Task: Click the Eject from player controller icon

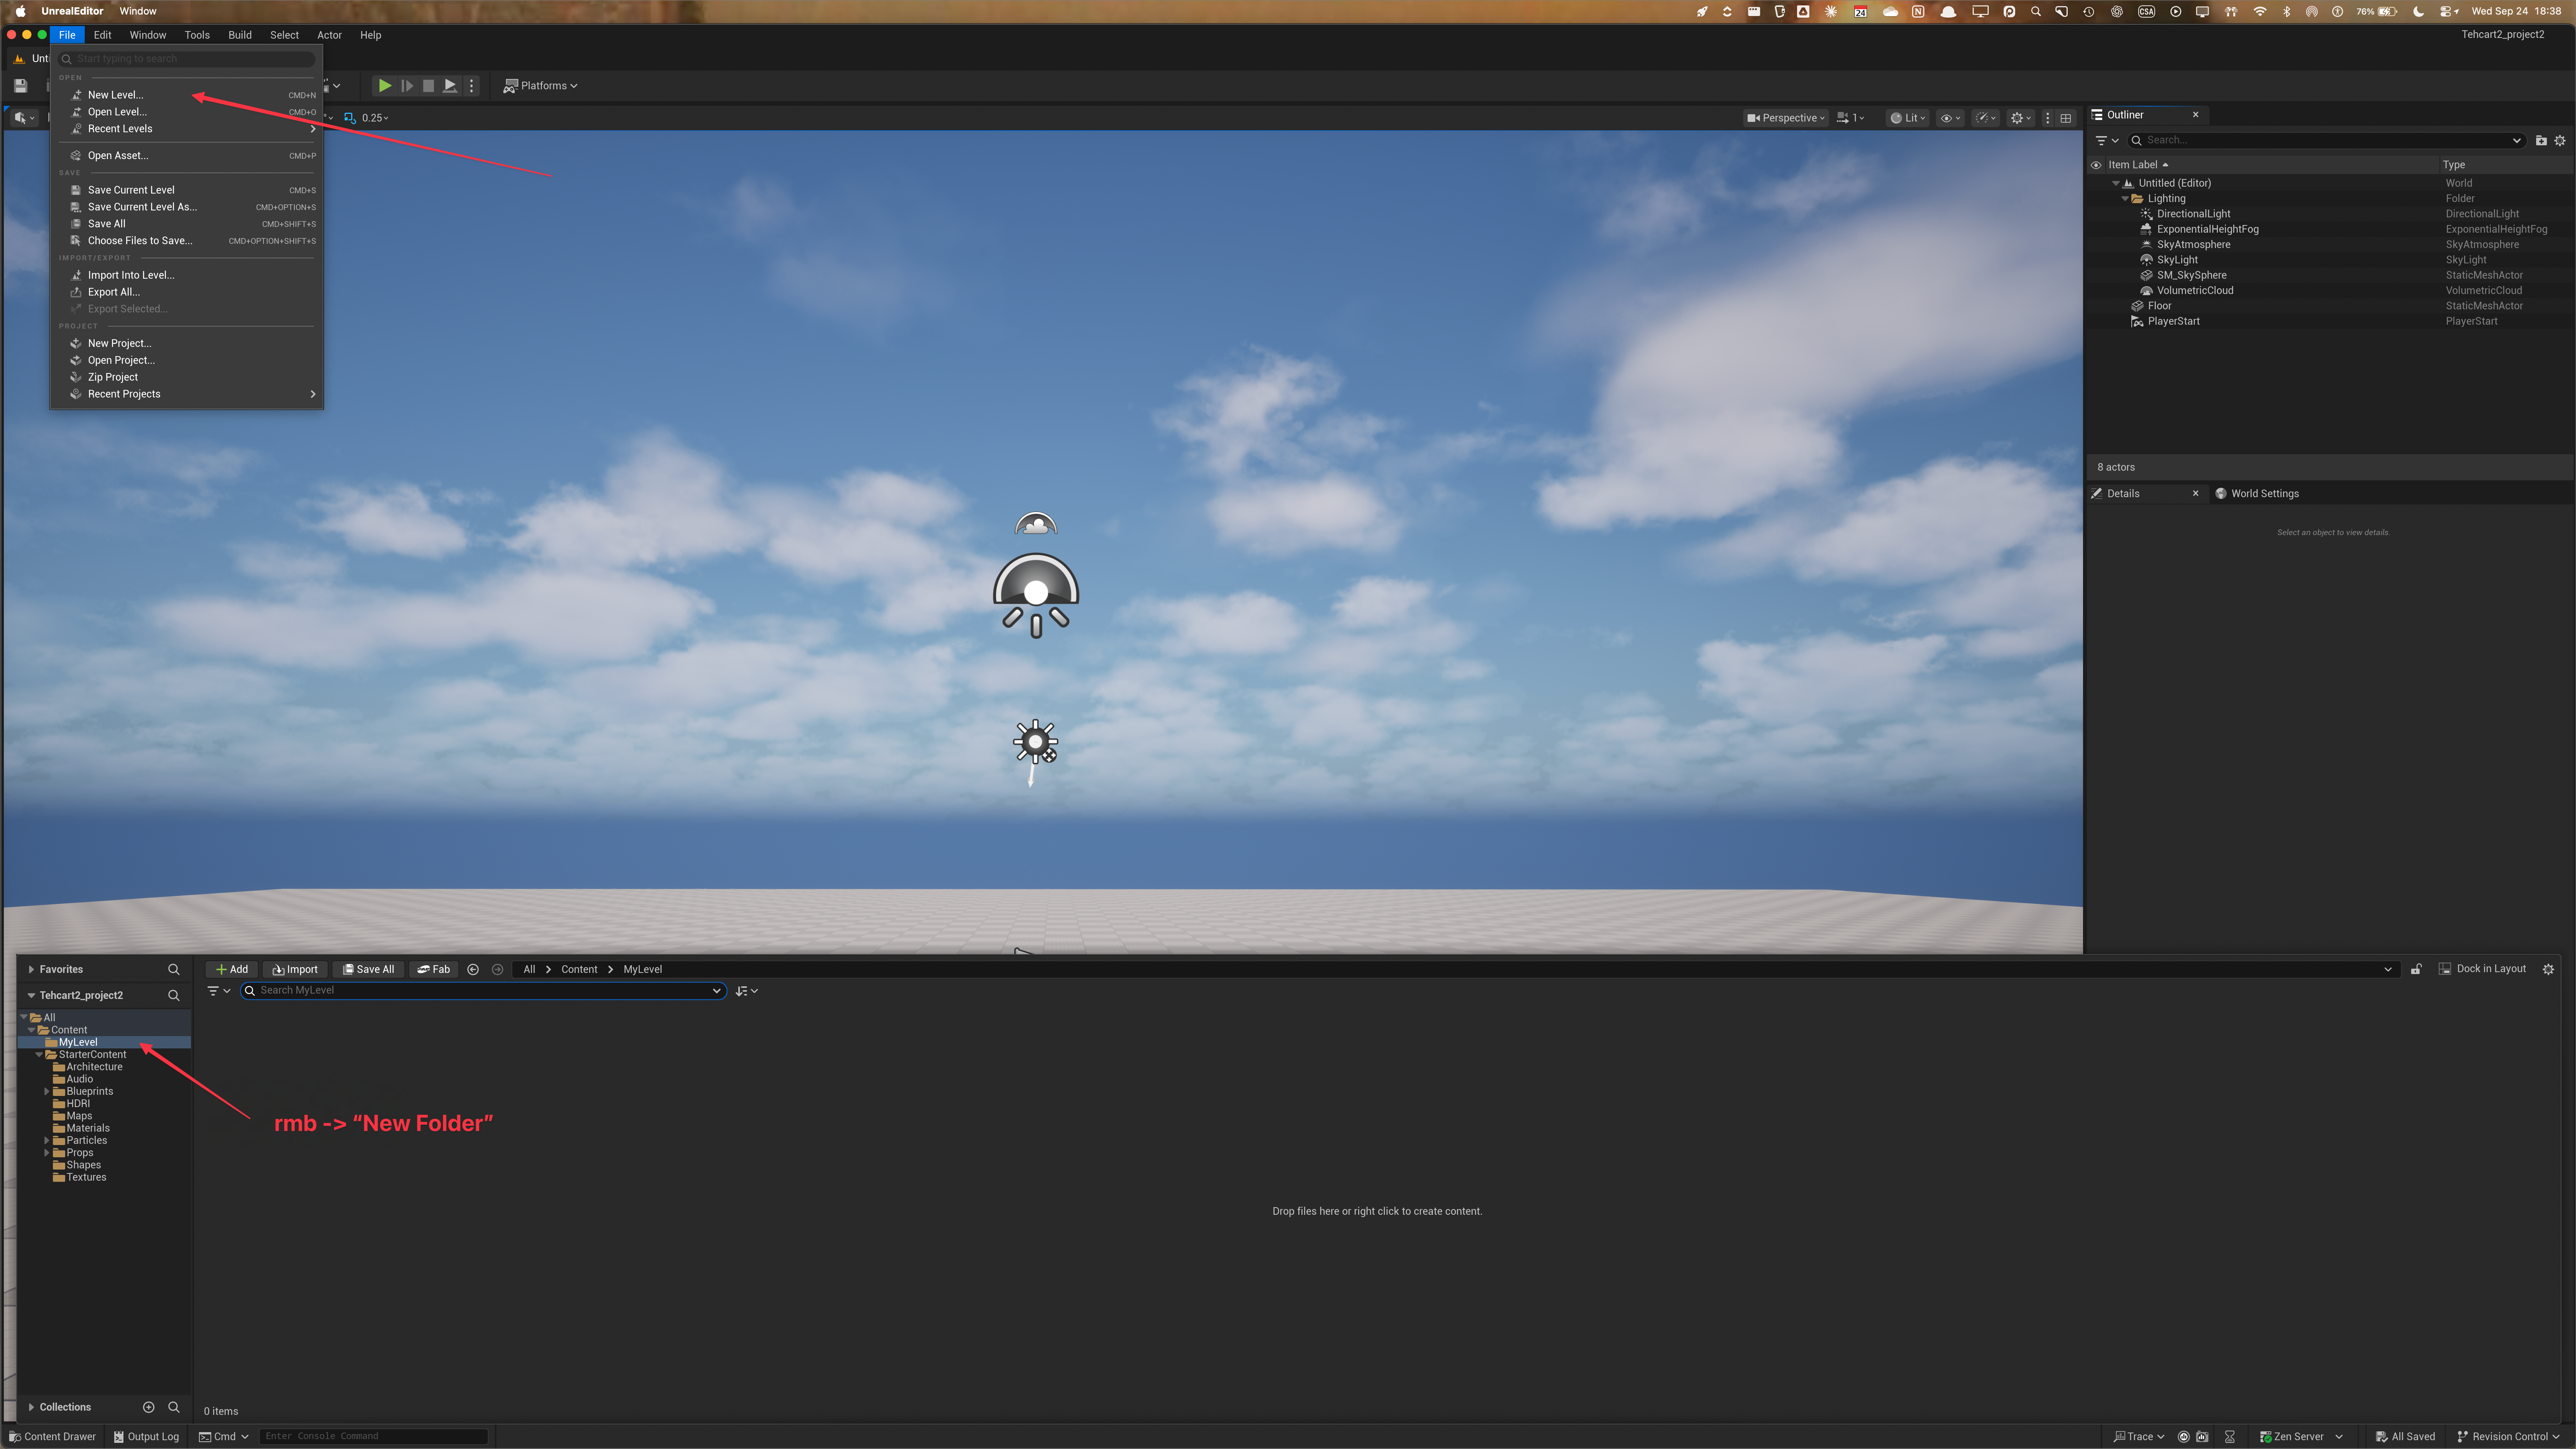Action: tap(450, 86)
